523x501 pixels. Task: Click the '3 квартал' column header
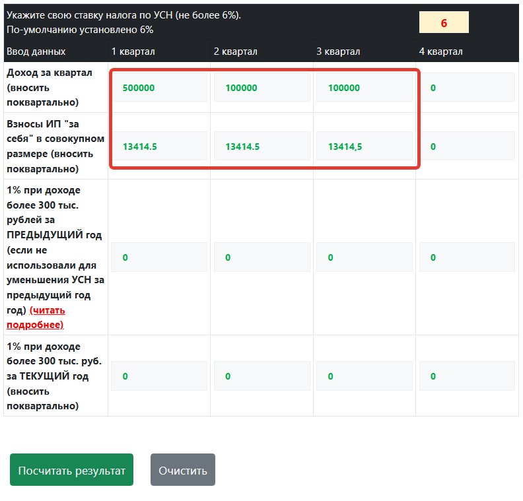[x=338, y=51]
